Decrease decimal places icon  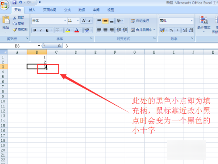tap(191, 30)
